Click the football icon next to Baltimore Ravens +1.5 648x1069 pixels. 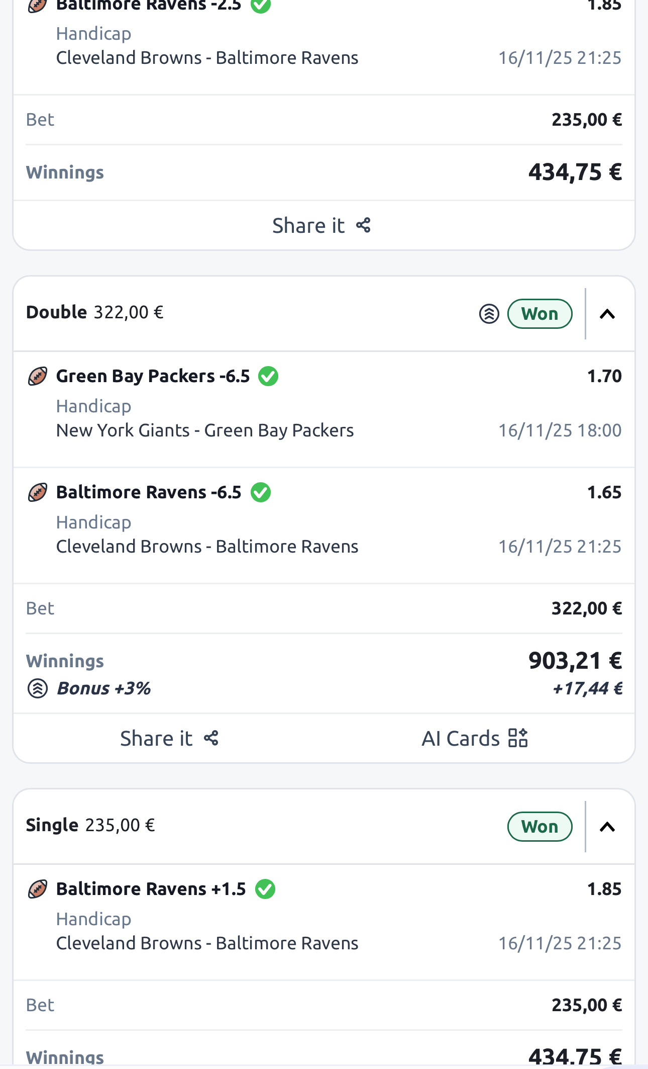pyautogui.click(x=37, y=889)
